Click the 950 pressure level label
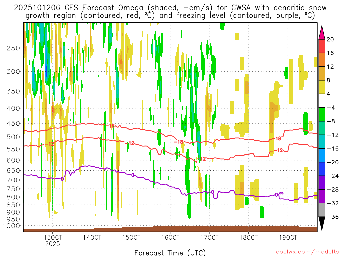The height and width of the screenshot is (256, 342). pos(13,219)
